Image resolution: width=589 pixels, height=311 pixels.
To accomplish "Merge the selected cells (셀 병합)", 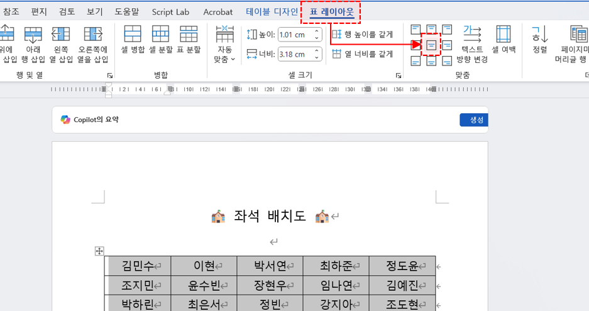I will tap(133, 40).
